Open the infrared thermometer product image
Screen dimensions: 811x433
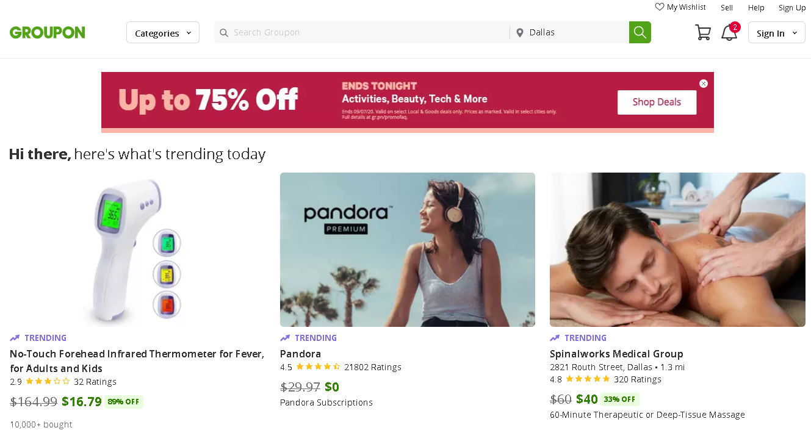[x=138, y=249]
